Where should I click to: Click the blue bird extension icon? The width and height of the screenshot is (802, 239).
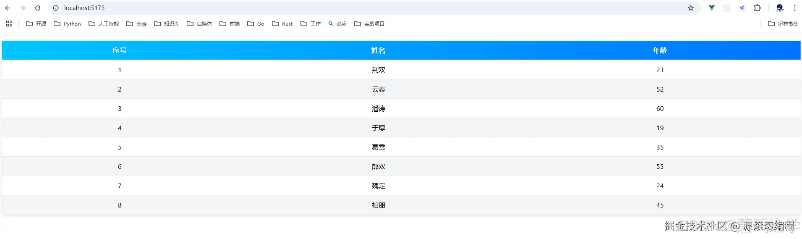coord(742,8)
